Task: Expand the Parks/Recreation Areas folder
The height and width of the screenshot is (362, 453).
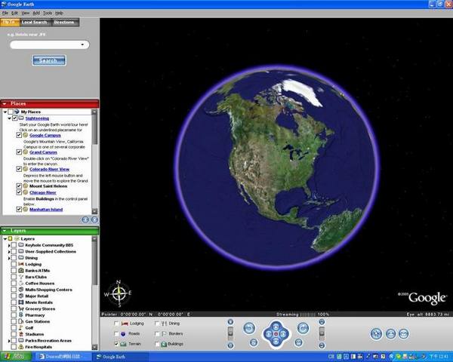Action: (x=9, y=341)
